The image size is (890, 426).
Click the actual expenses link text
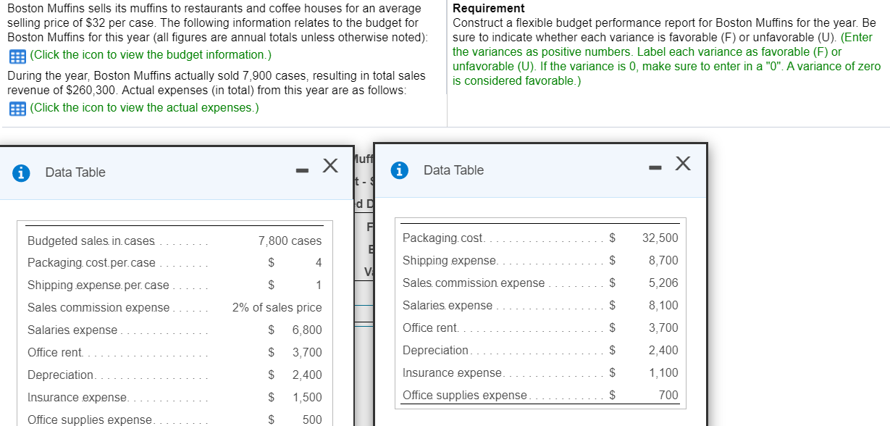pos(145,108)
